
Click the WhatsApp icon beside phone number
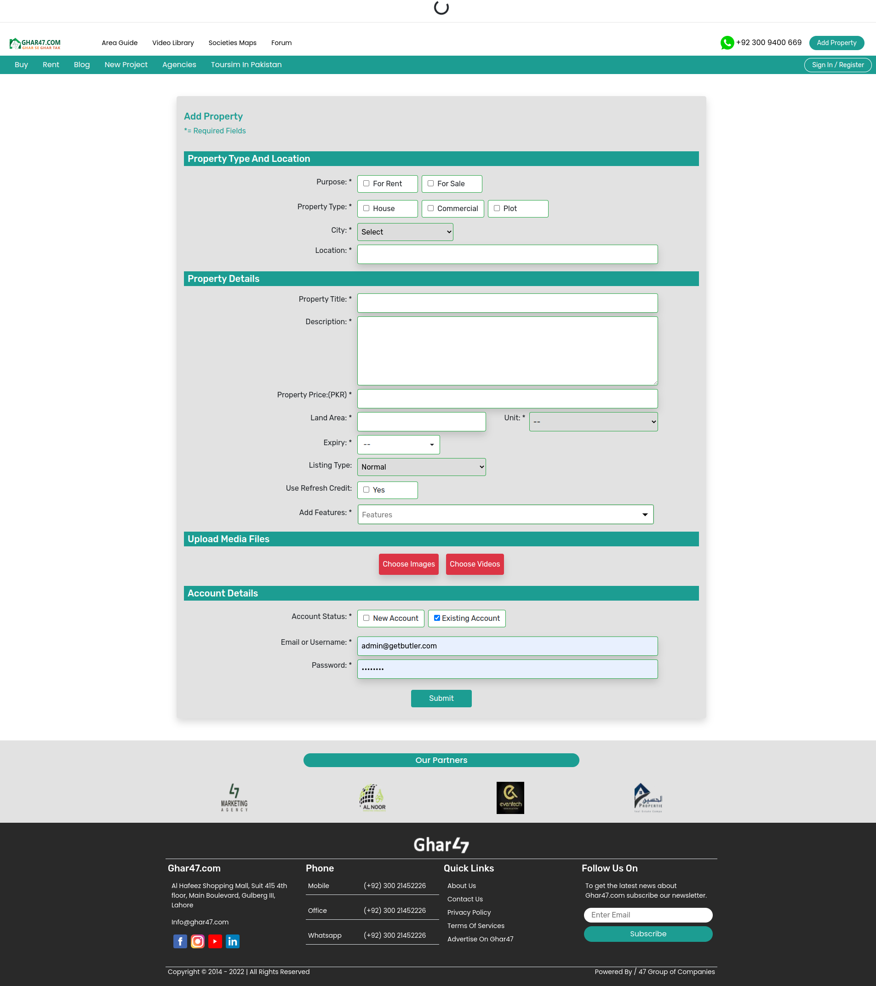pos(727,43)
